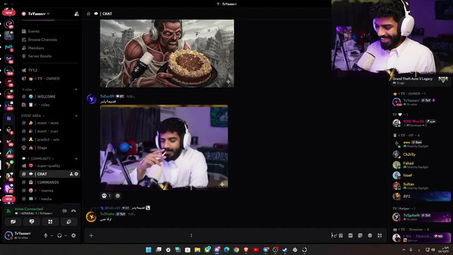Open the headphones output options arrow
453x255 pixels.
65,236
